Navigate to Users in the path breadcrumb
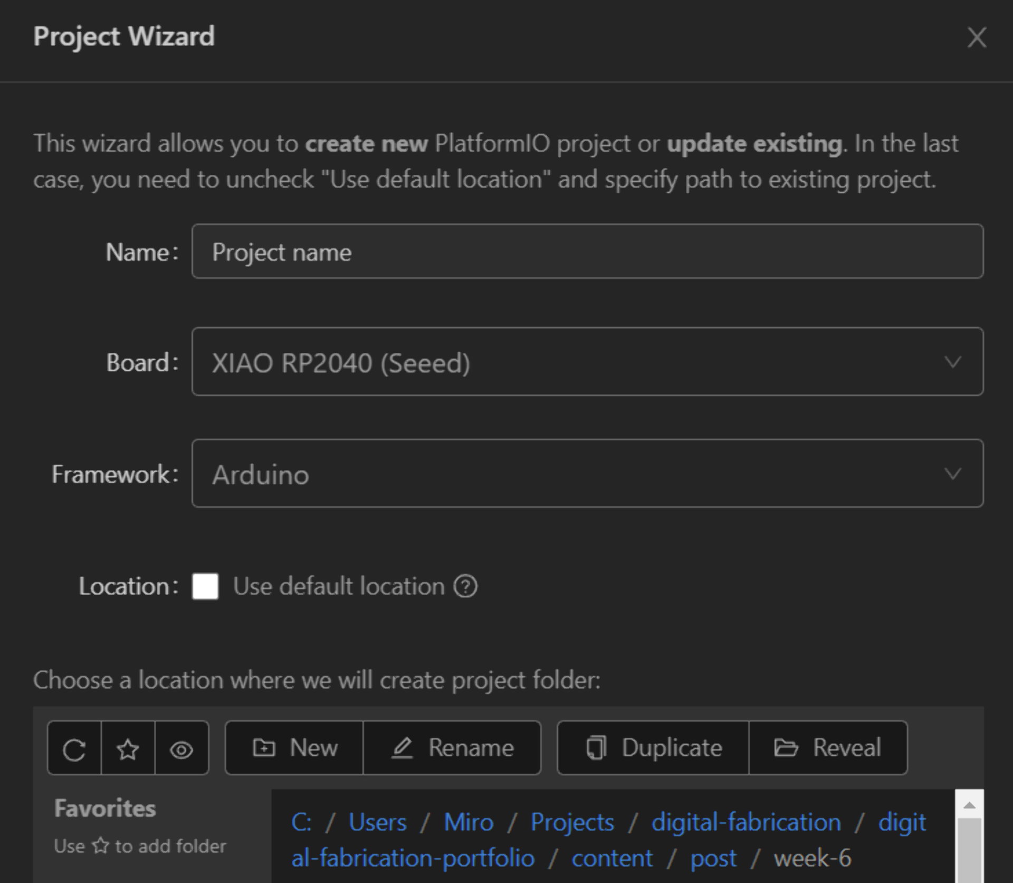This screenshot has width=1013, height=883. [377, 822]
